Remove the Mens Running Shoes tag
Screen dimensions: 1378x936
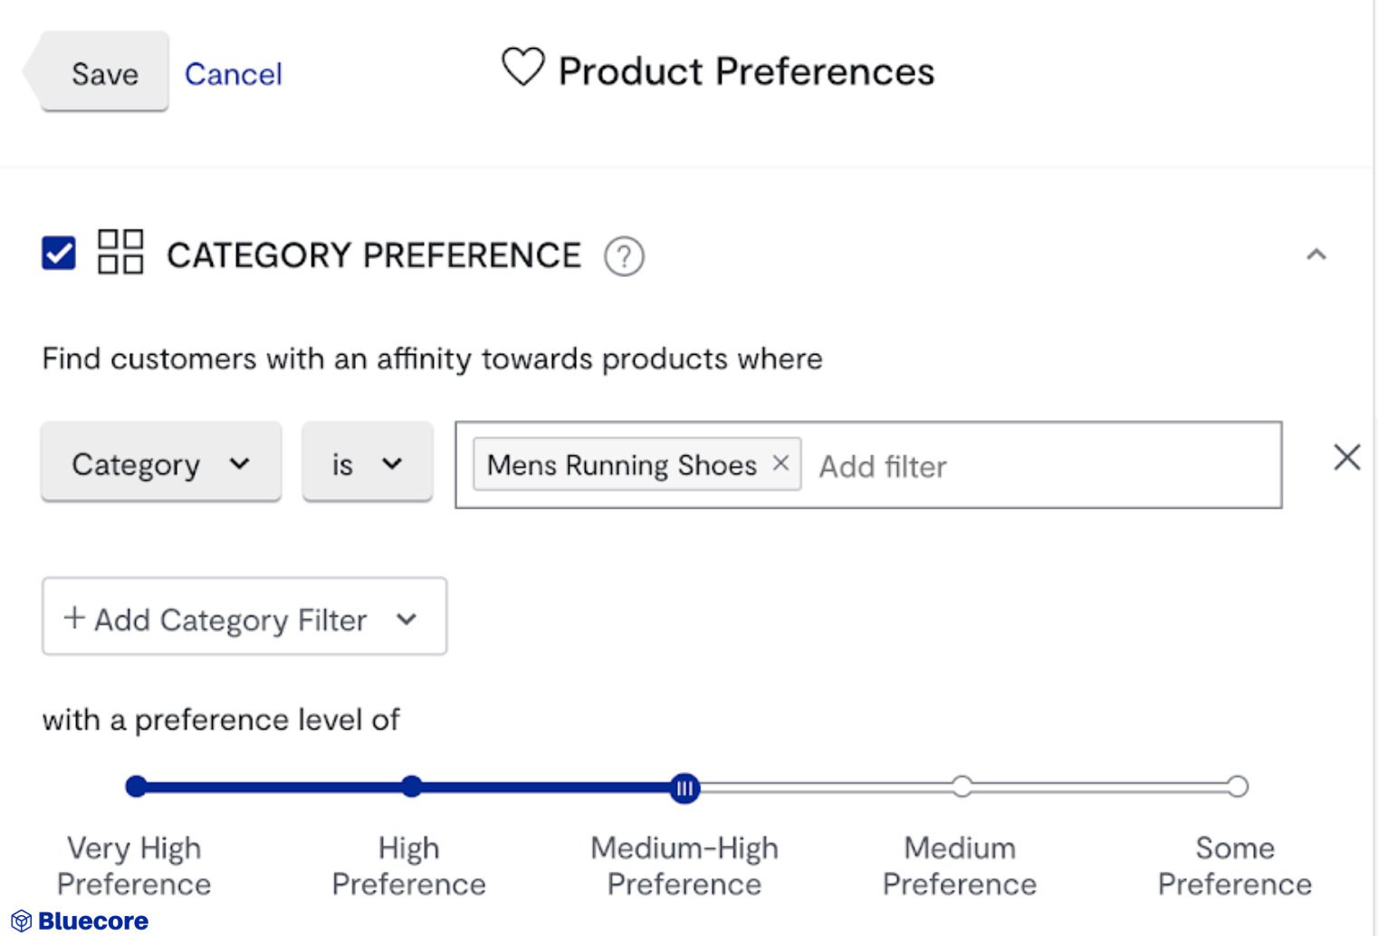click(x=780, y=463)
